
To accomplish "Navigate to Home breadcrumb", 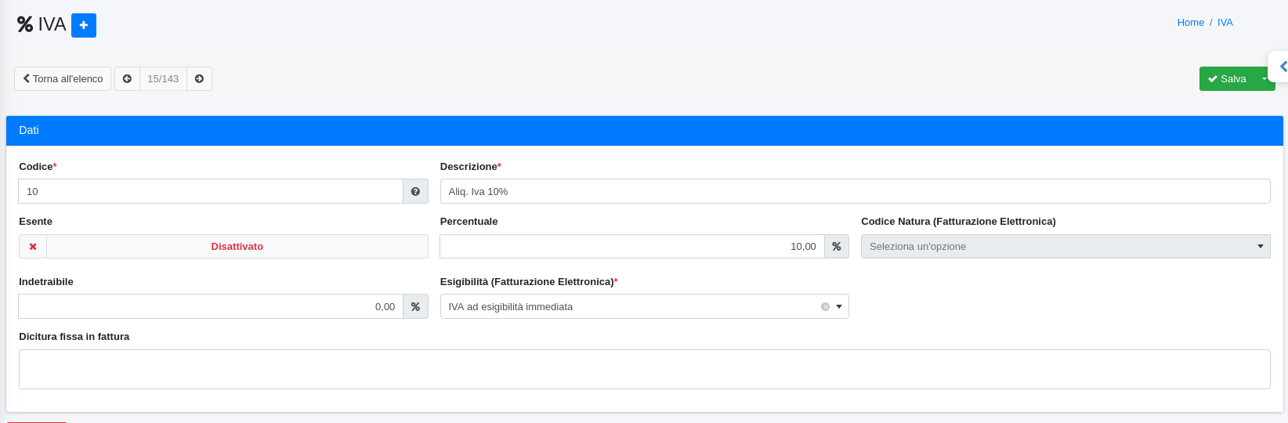I will click(x=1190, y=23).
